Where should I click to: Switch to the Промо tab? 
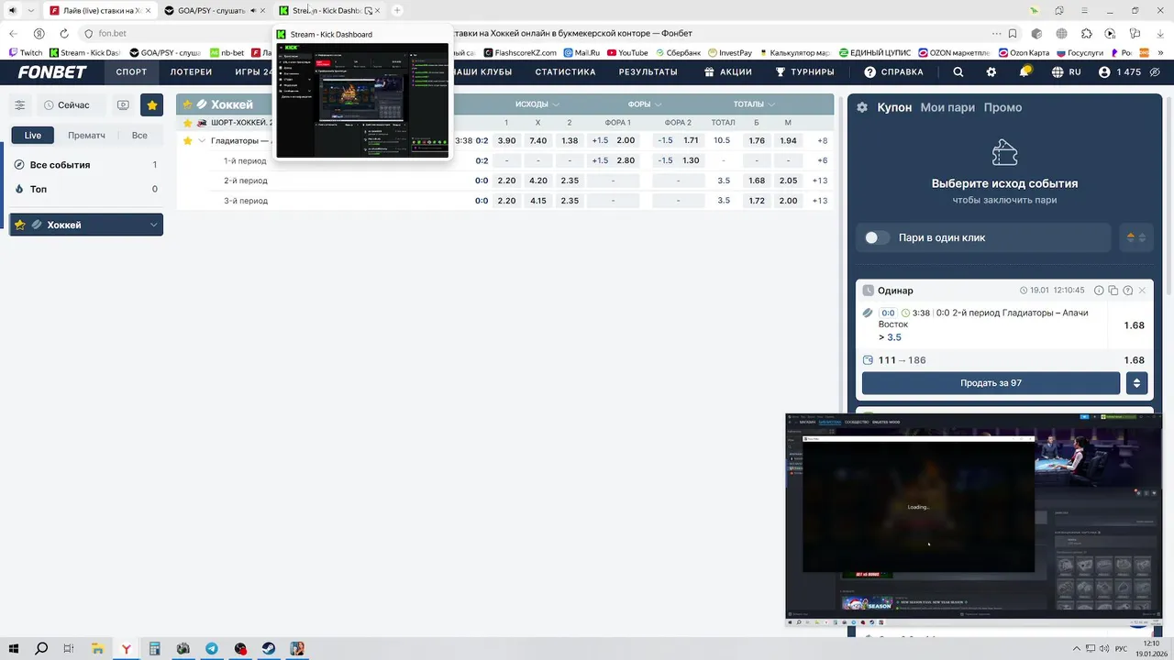tap(1002, 107)
